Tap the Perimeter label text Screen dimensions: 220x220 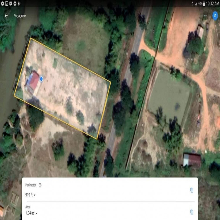pos(31,185)
